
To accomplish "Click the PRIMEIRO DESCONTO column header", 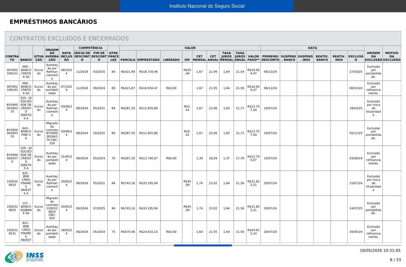I will coord(270,58).
